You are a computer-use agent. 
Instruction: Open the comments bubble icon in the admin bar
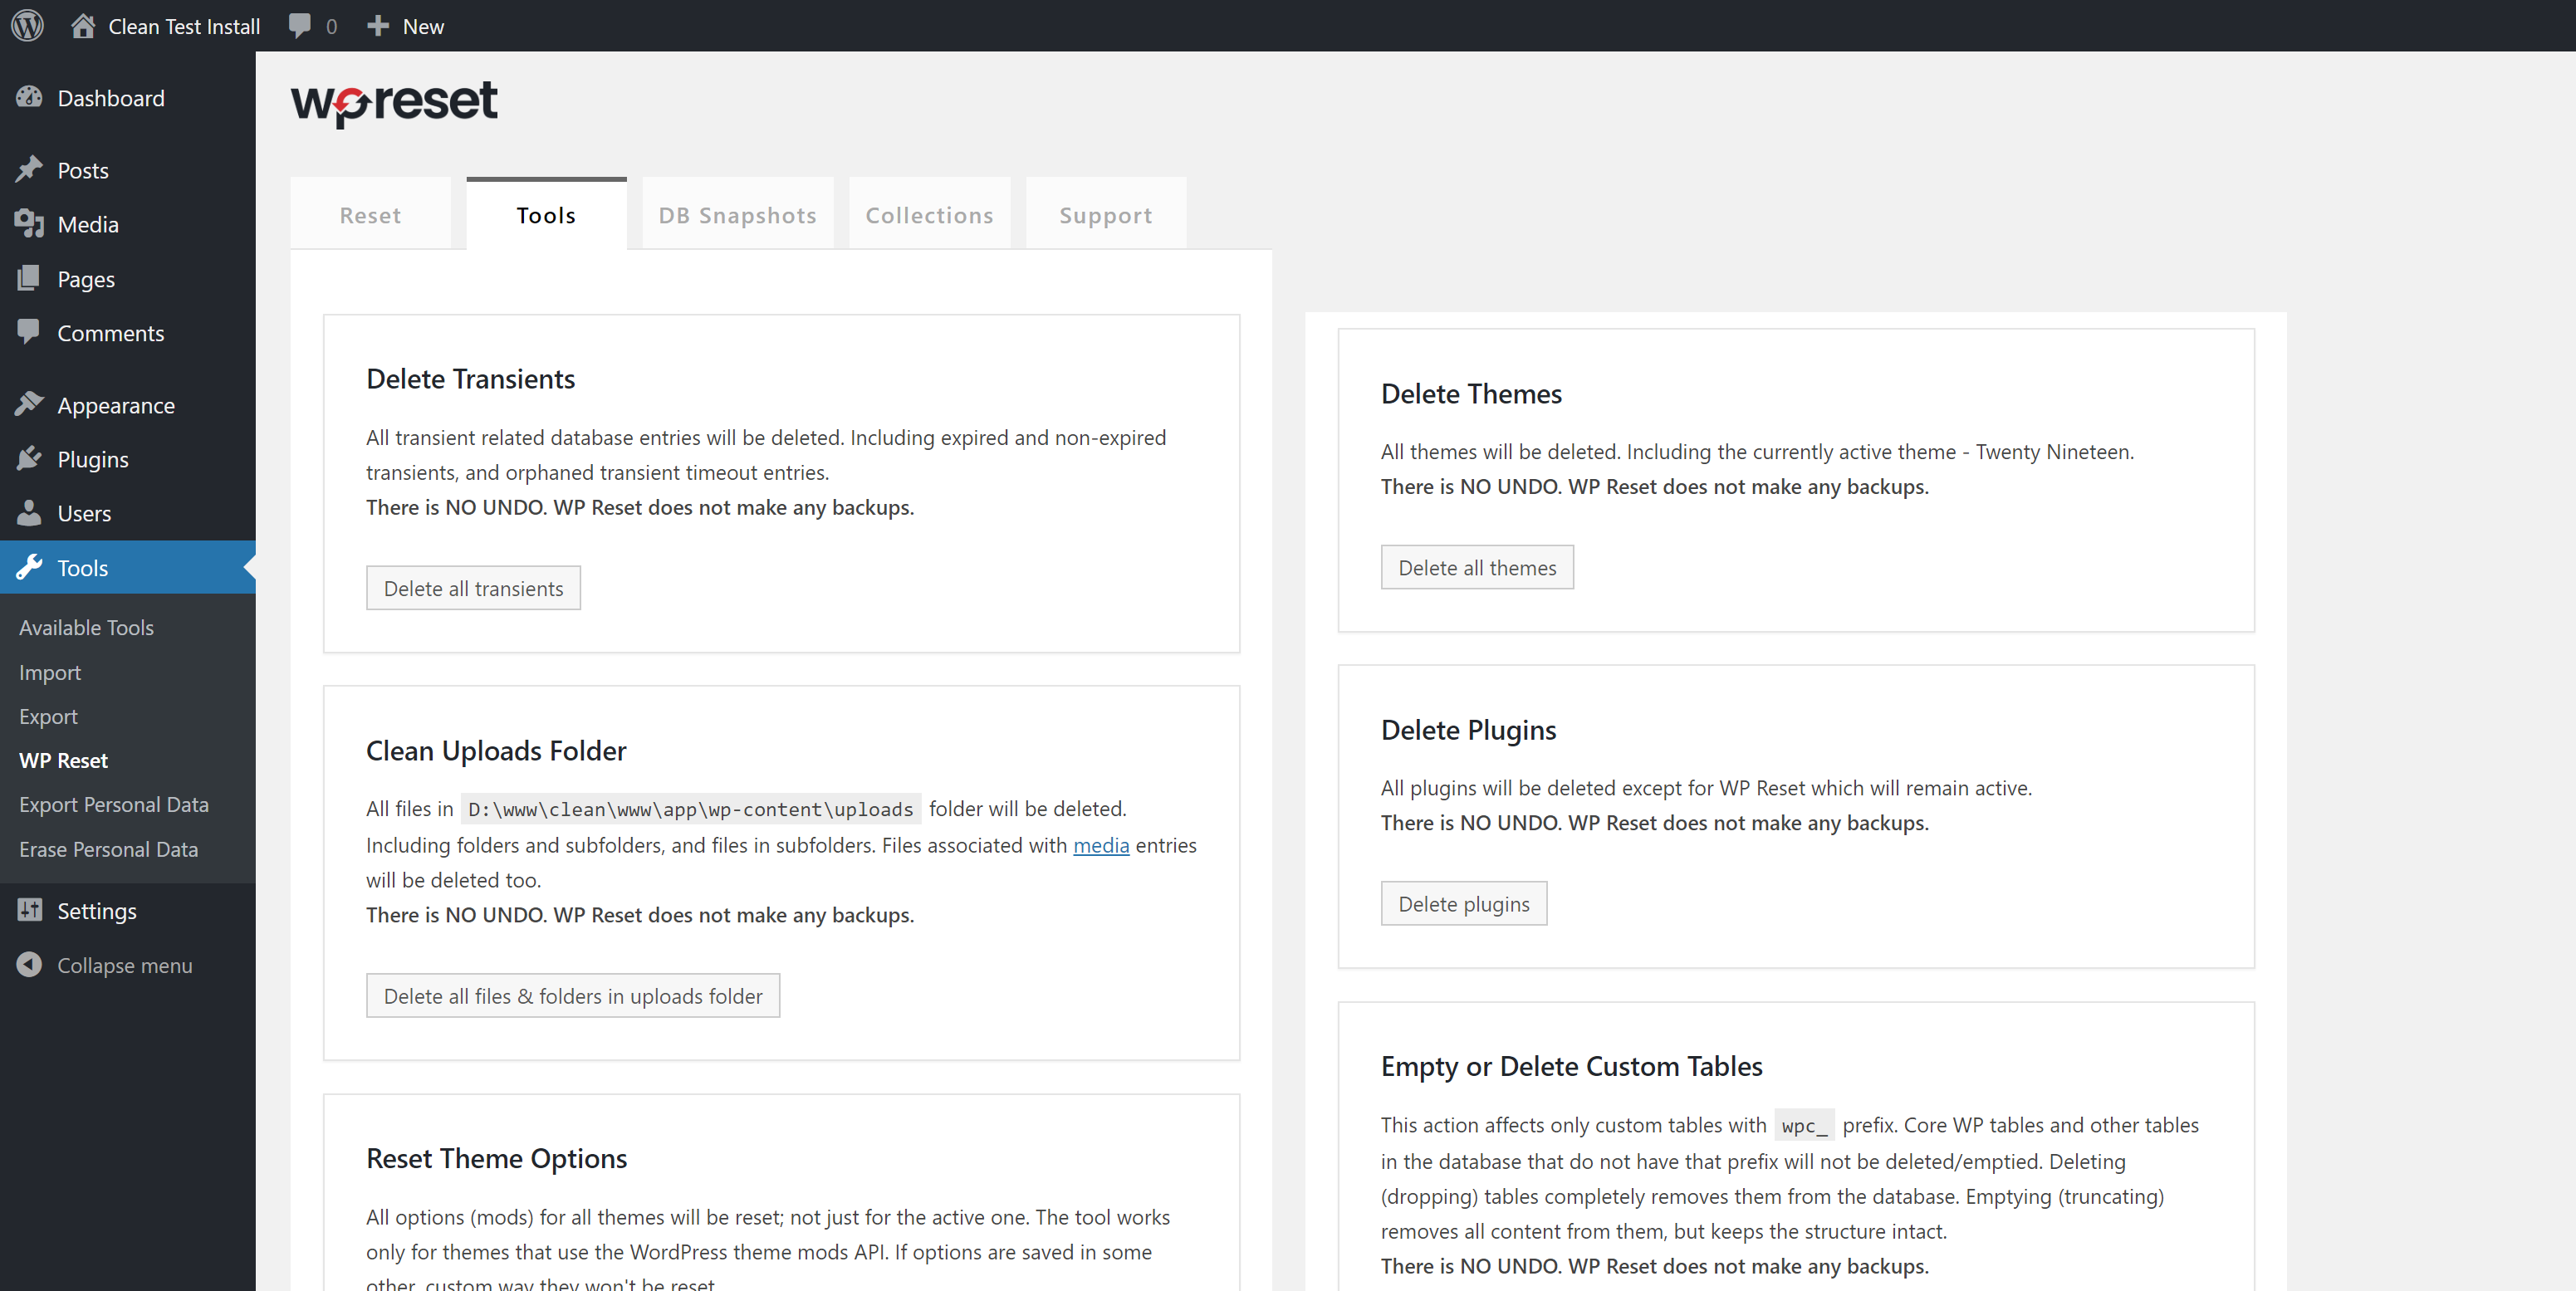299,25
